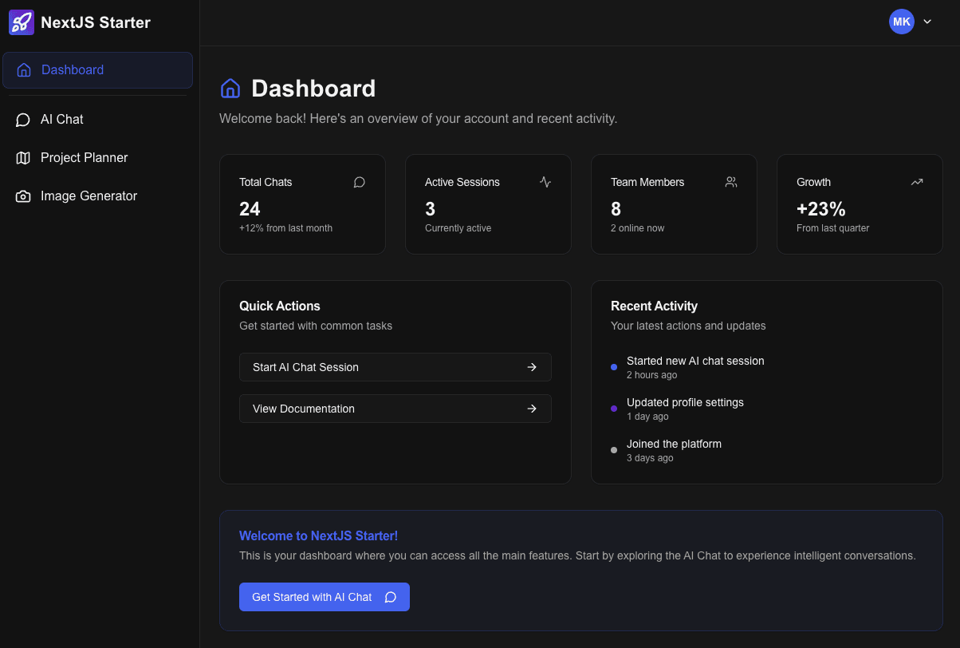Click the NextJS Starter rocket logo
This screenshot has height=648, width=960.
click(x=21, y=22)
